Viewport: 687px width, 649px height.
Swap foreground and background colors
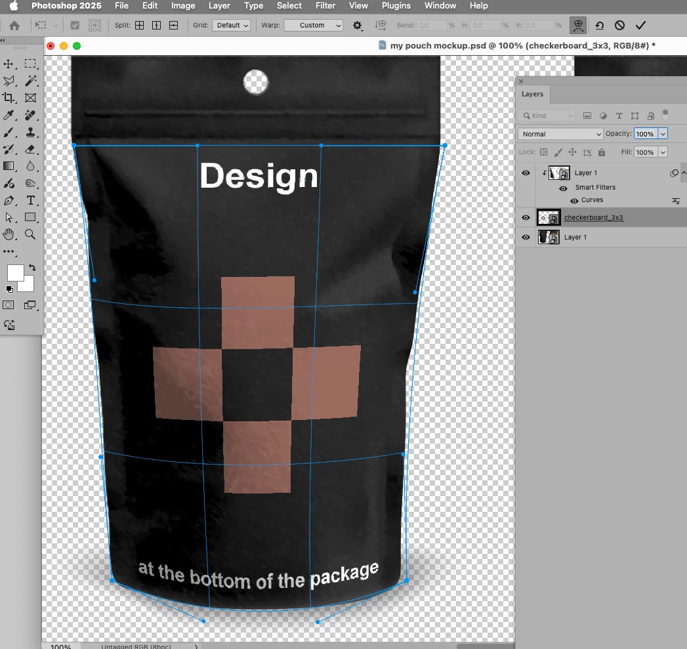click(32, 267)
